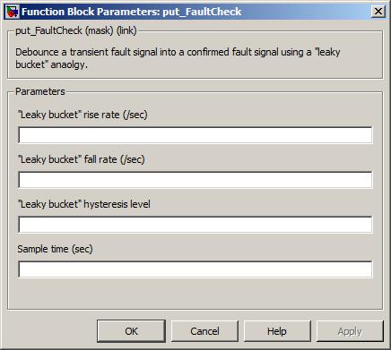The height and width of the screenshot is (350, 391).
Task: Click the rise rate (/sec) label
Action: (x=83, y=115)
